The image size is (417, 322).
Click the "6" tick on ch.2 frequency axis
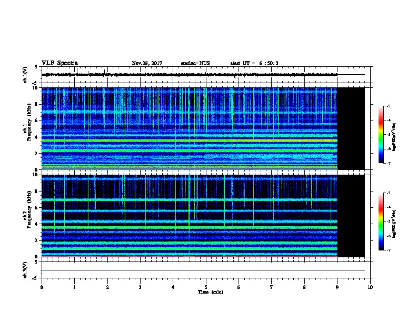click(36, 208)
